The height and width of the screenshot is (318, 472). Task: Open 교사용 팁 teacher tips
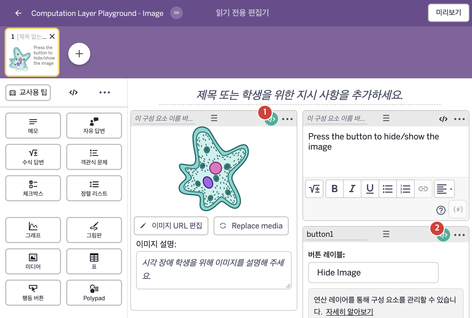coord(28,92)
